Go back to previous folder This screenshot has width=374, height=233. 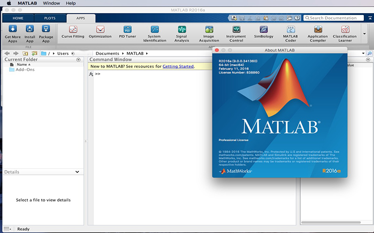click(7, 53)
